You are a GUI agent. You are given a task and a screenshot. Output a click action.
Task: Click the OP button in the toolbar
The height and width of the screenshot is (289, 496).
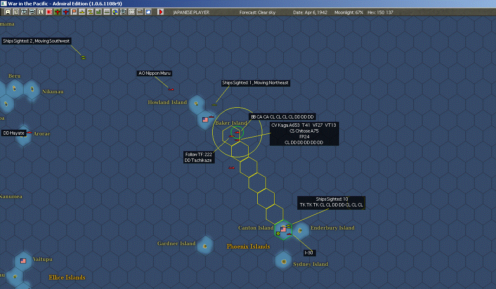132,12
